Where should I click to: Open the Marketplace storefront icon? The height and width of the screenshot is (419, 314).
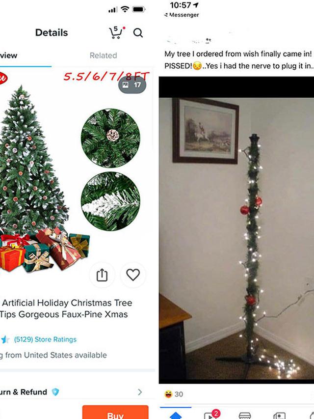point(245,416)
